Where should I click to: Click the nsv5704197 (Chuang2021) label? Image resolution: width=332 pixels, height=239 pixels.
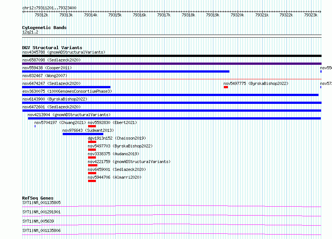click(x=60, y=122)
